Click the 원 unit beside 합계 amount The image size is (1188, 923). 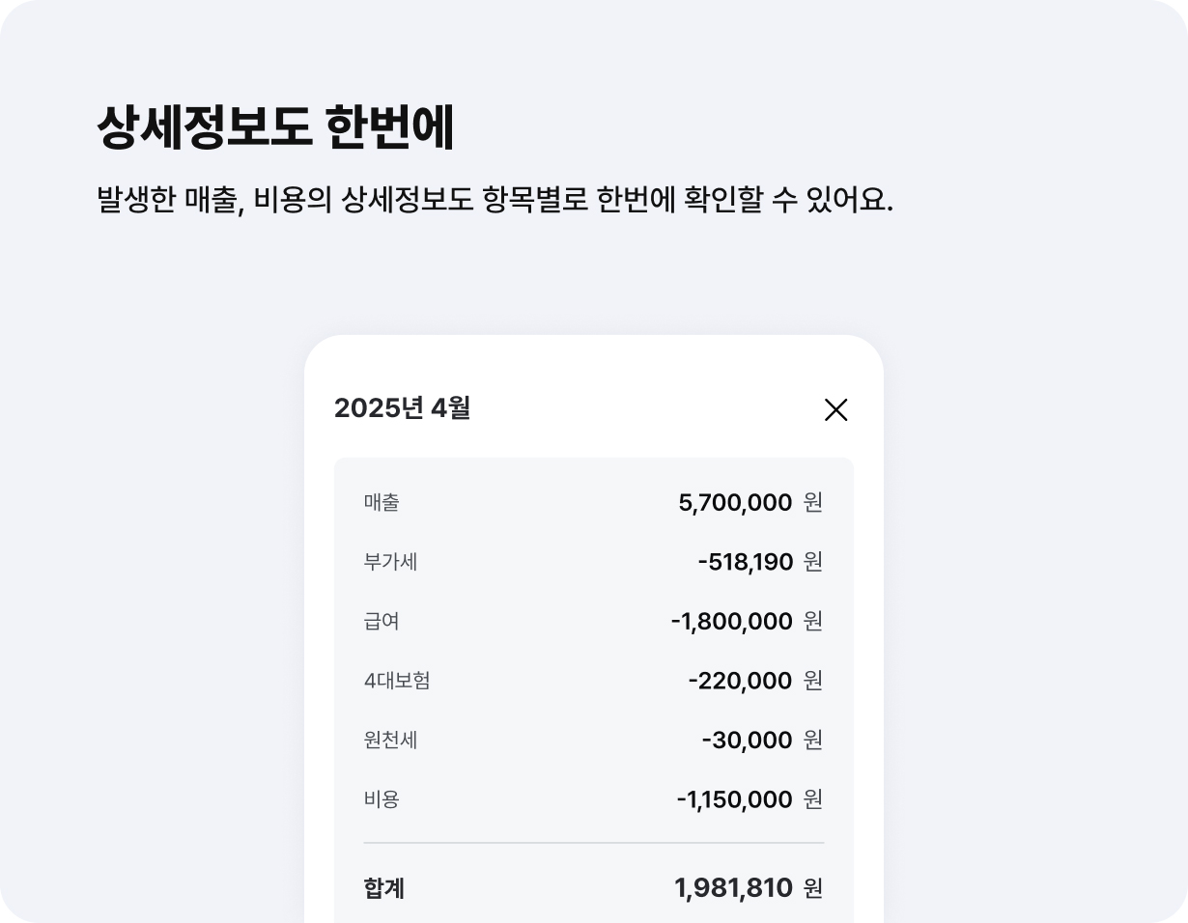(813, 888)
